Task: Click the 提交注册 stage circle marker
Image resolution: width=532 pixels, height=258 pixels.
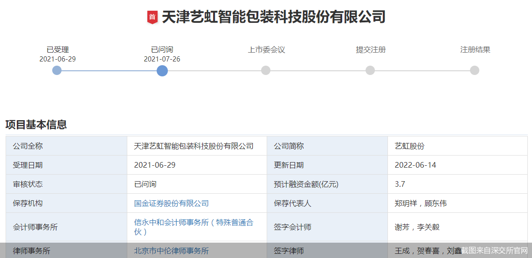Action: pyautogui.click(x=370, y=70)
